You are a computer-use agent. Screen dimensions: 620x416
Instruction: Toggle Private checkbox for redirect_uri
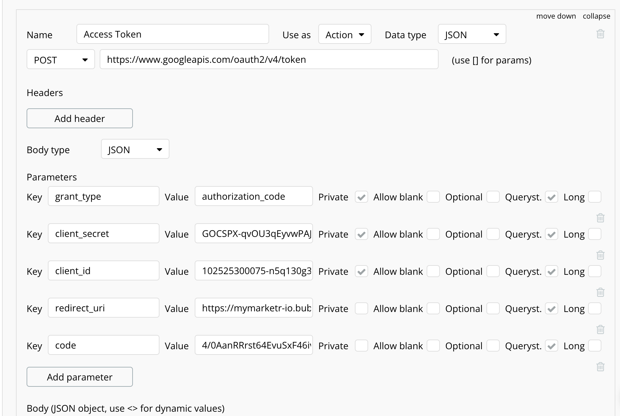pos(361,308)
